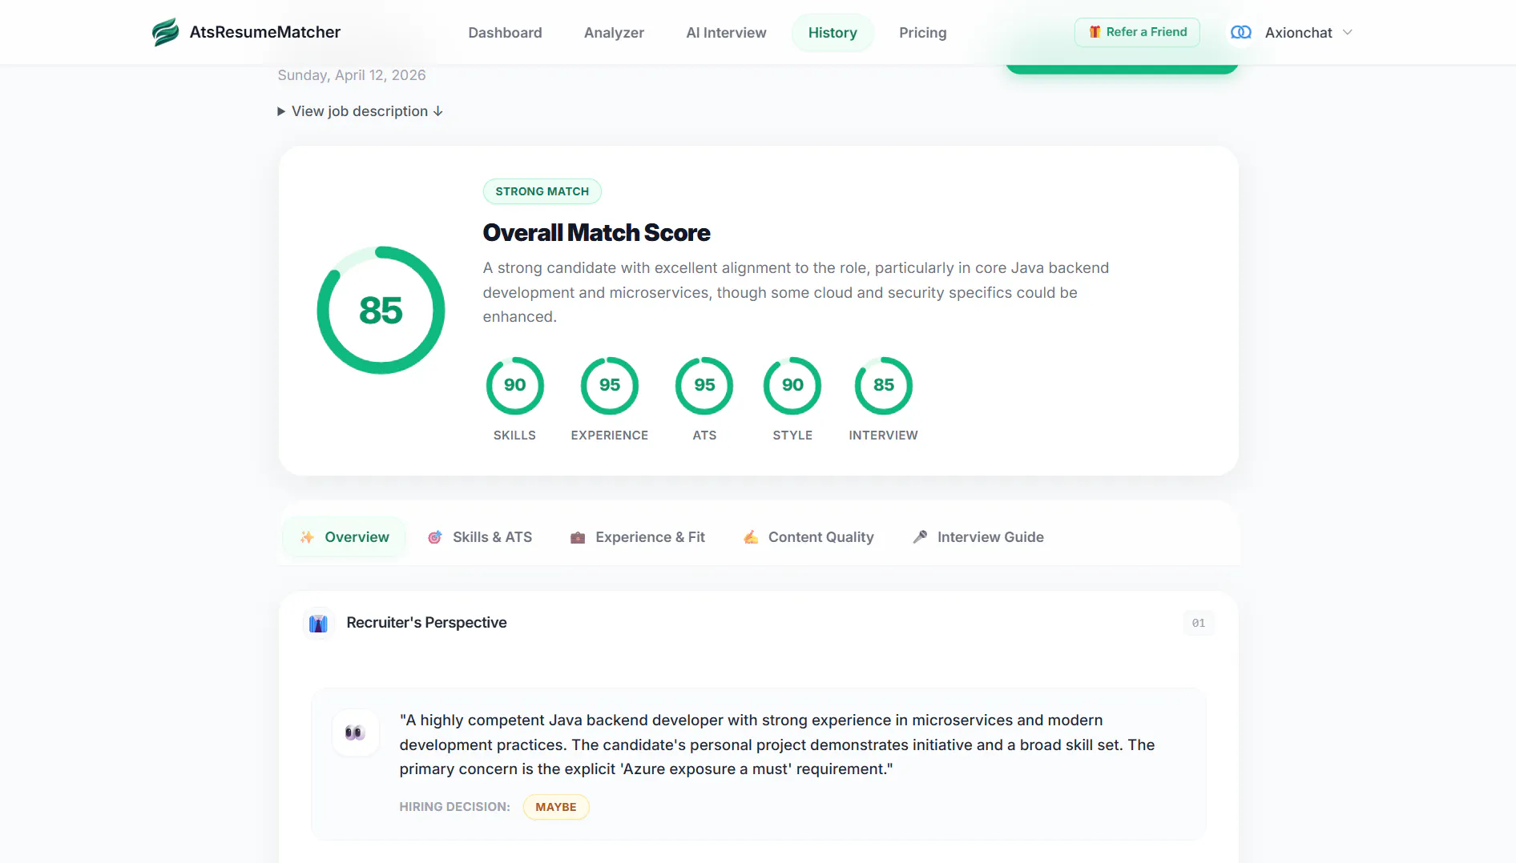Open the Analyzer nav item
1516x863 pixels.
tap(614, 33)
